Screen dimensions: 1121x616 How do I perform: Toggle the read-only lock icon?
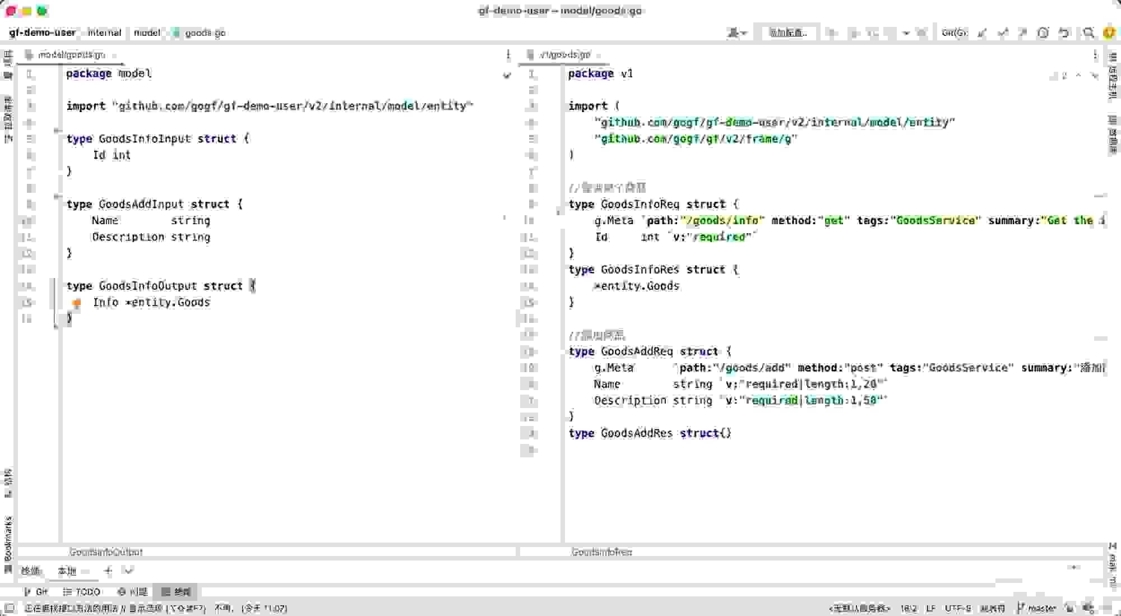[x=1070, y=608]
